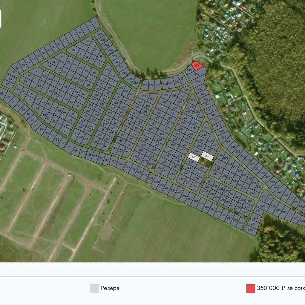Select plot number 98
The height and width of the screenshot is (305, 305).
70,147
